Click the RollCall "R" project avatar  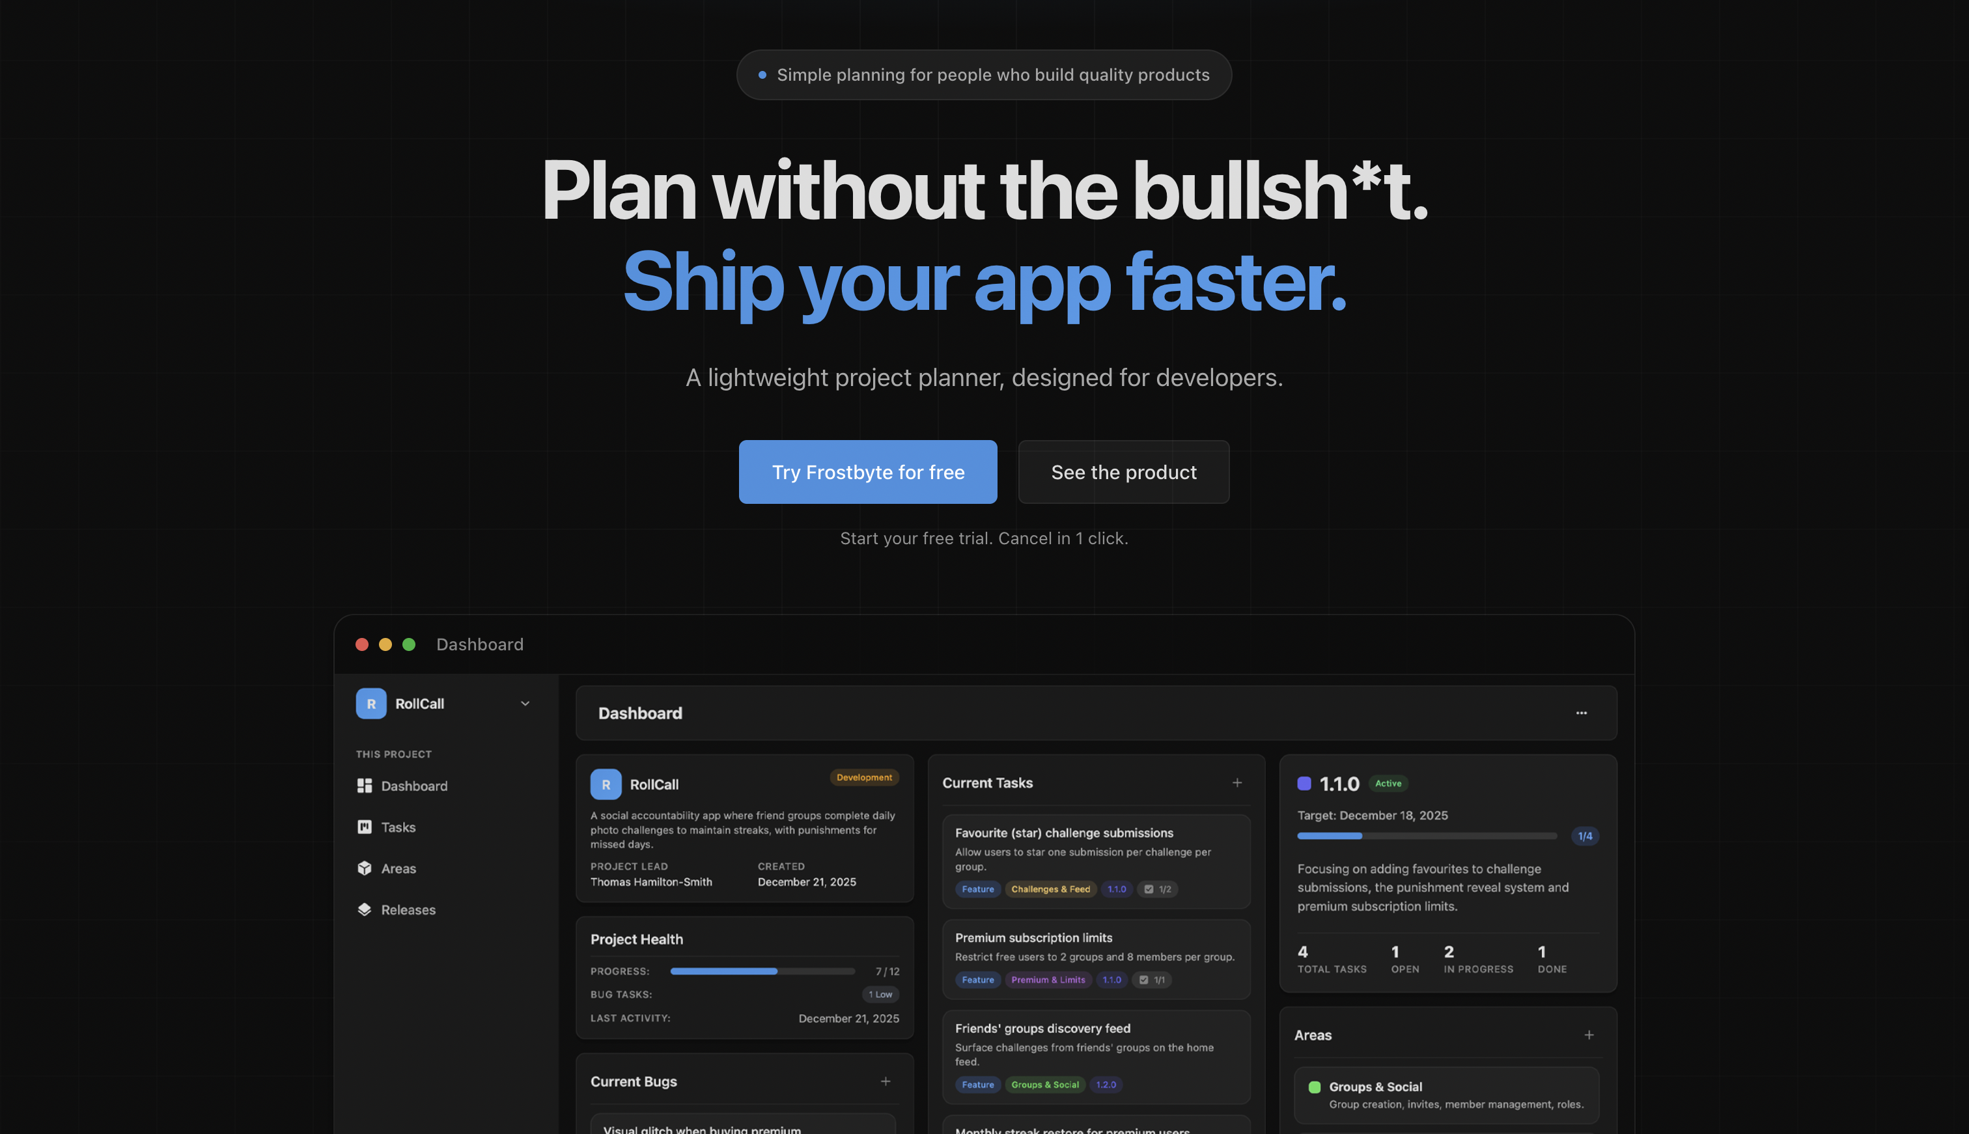pos(370,703)
